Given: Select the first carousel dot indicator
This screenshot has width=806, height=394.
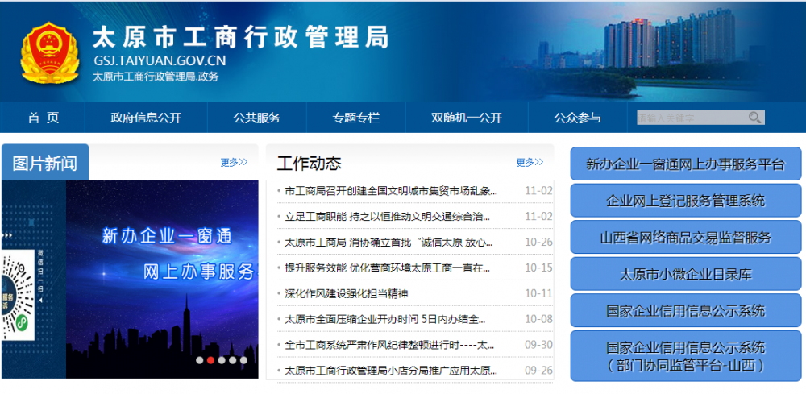Looking at the screenshot, I should pos(199,360).
